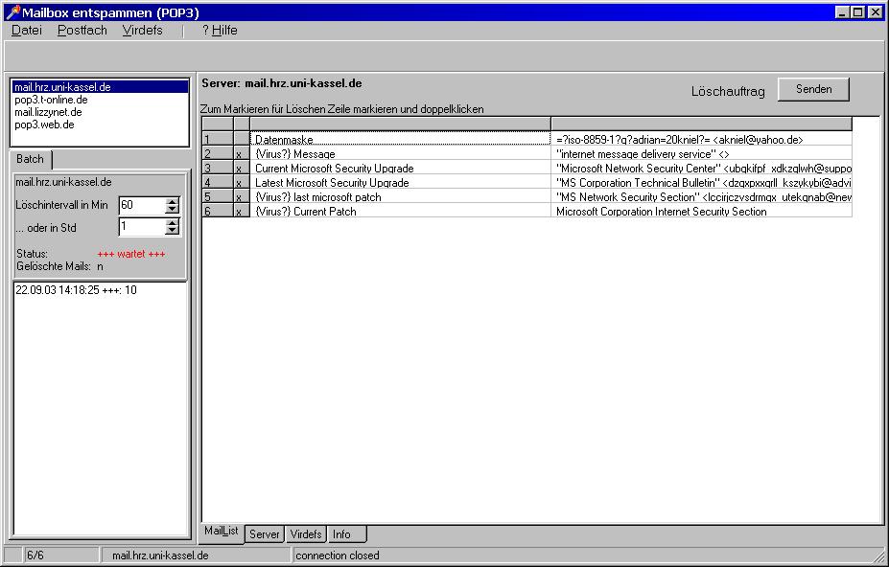Screen dimensions: 889x567
Task: Toggle delete mark x on row 6
Action: tap(241, 212)
